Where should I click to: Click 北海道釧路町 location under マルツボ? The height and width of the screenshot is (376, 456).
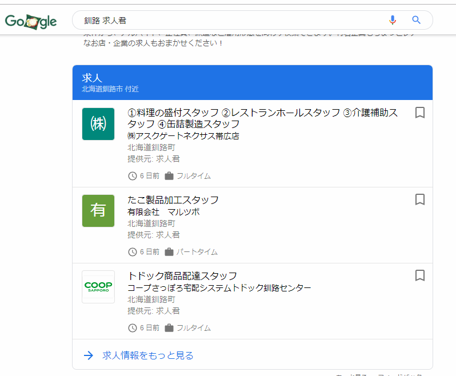coord(151,223)
